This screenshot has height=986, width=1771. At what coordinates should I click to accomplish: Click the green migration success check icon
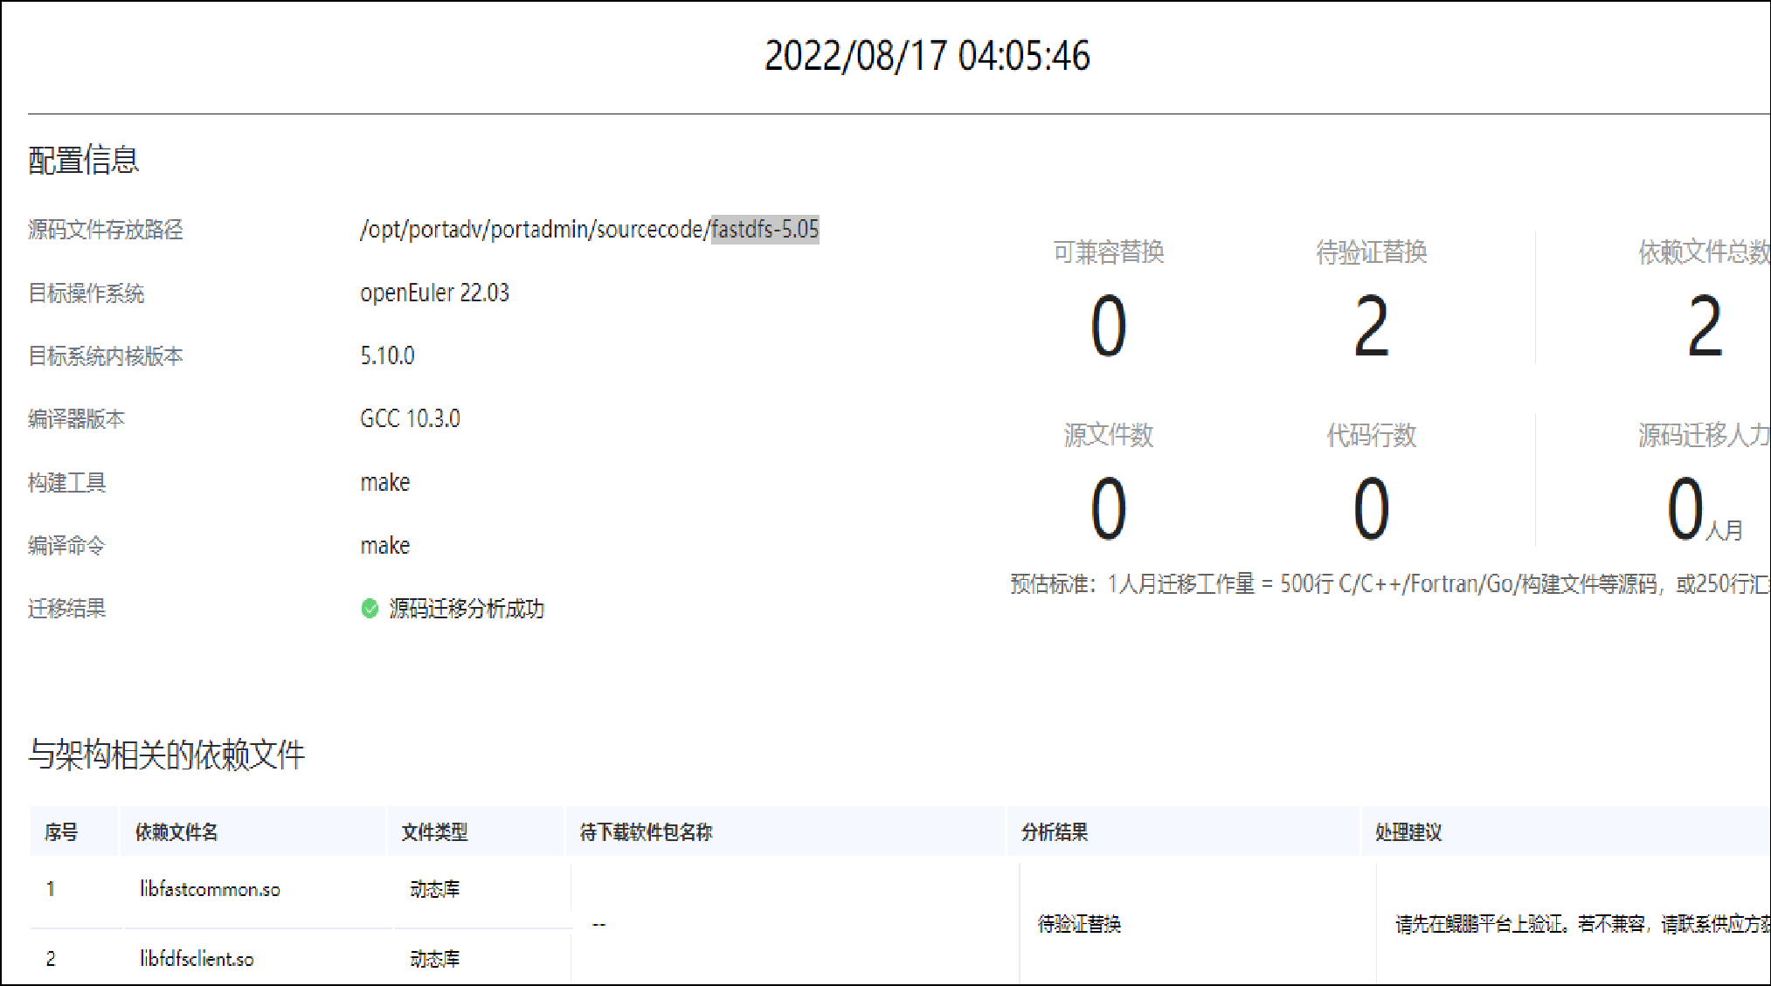(x=370, y=609)
